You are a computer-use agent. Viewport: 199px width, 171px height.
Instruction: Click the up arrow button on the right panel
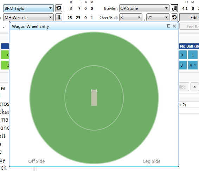pos(195,87)
